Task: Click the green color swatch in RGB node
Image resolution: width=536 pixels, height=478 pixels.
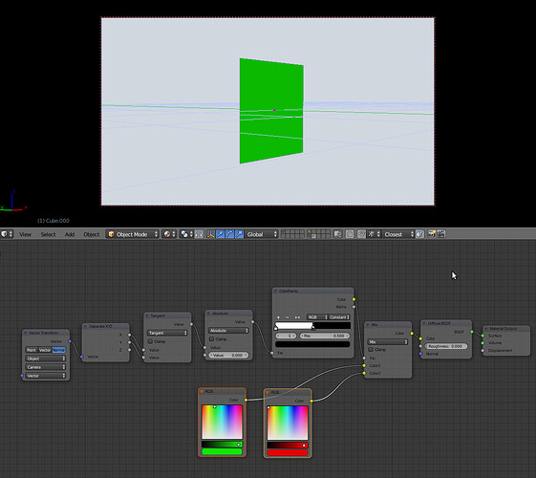Action: [x=222, y=451]
